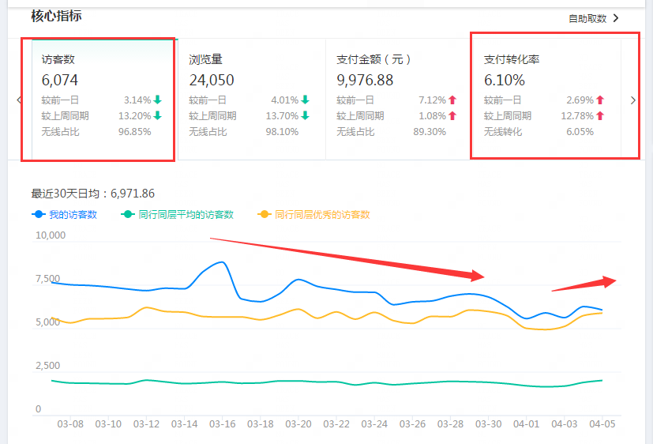Viewport: 653px width, 444px height.
Task: Click the 89.30% 无线占比 value
Action: (430, 132)
